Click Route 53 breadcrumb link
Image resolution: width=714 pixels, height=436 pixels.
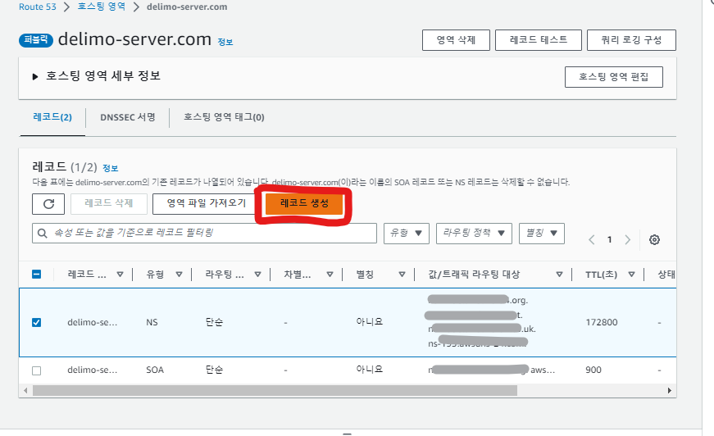[x=38, y=7]
